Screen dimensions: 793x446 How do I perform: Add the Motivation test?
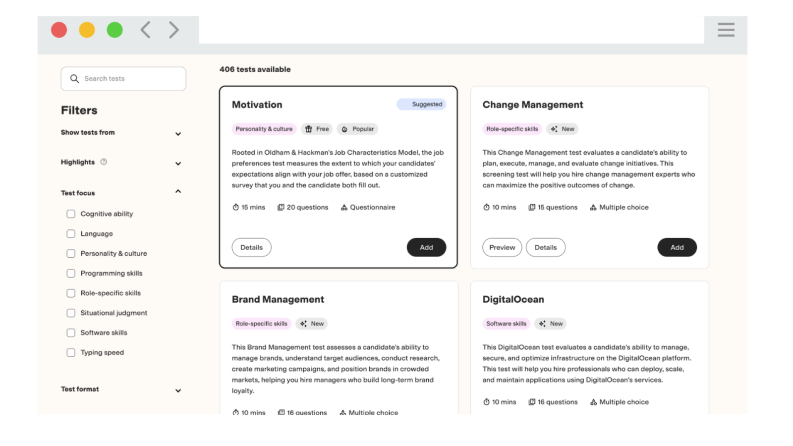[x=426, y=247]
